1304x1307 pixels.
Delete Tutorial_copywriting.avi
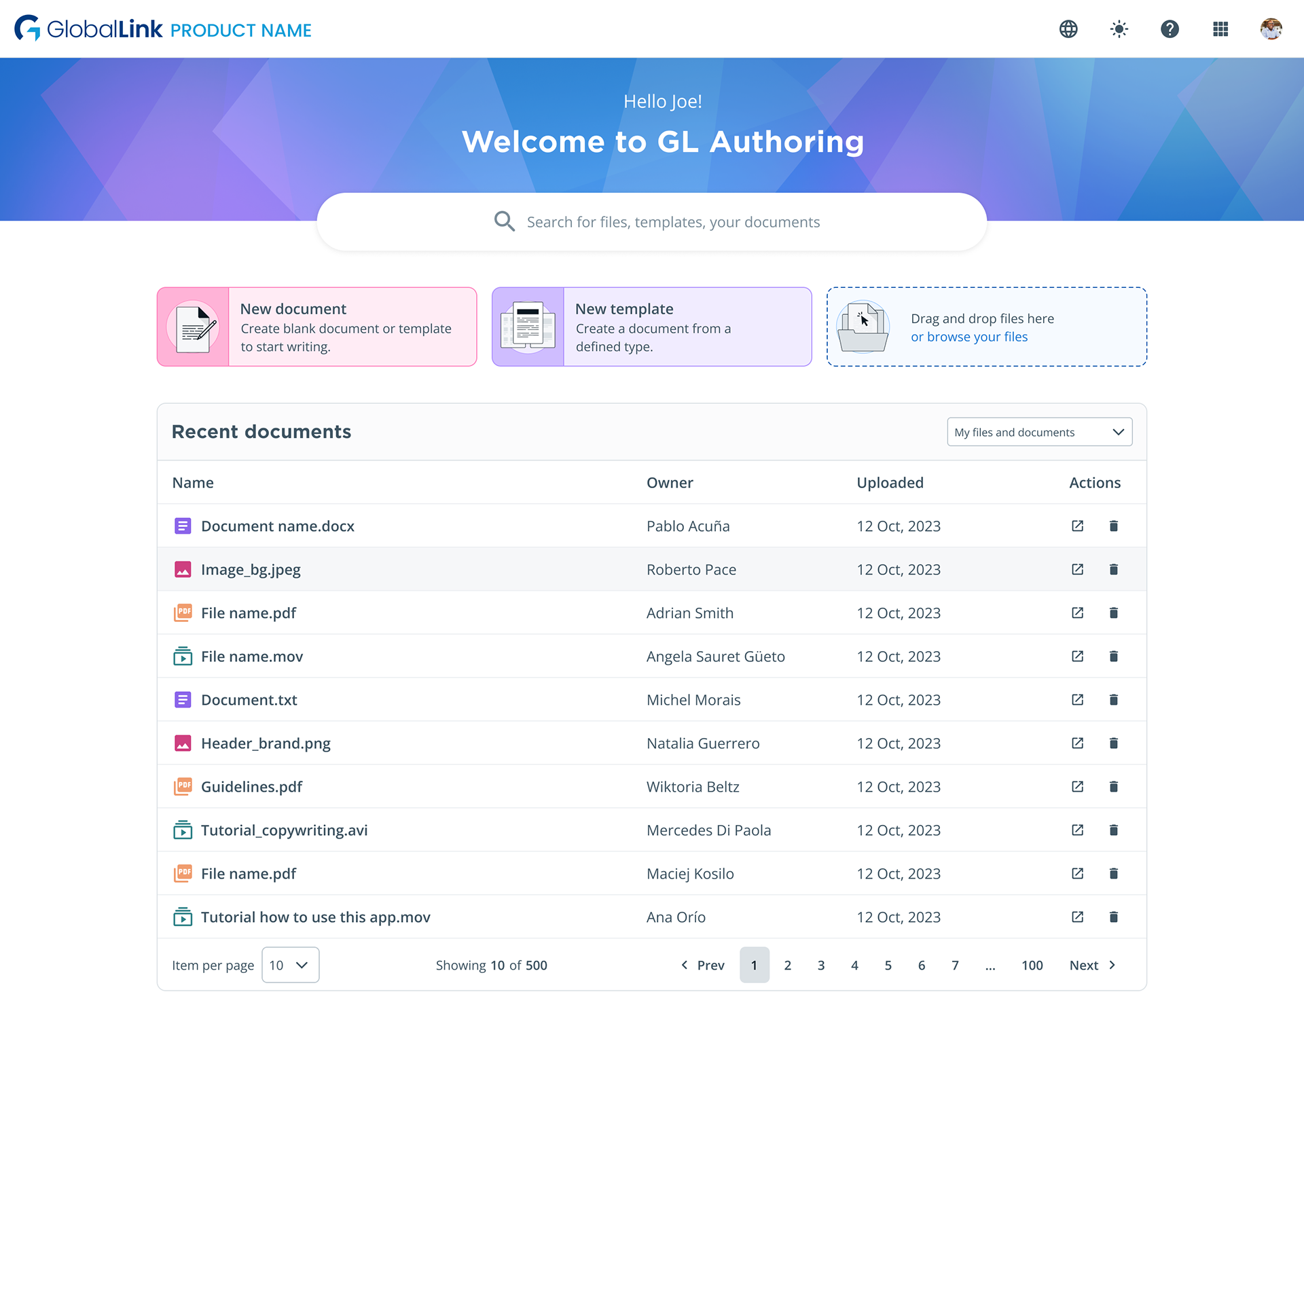pos(1113,830)
